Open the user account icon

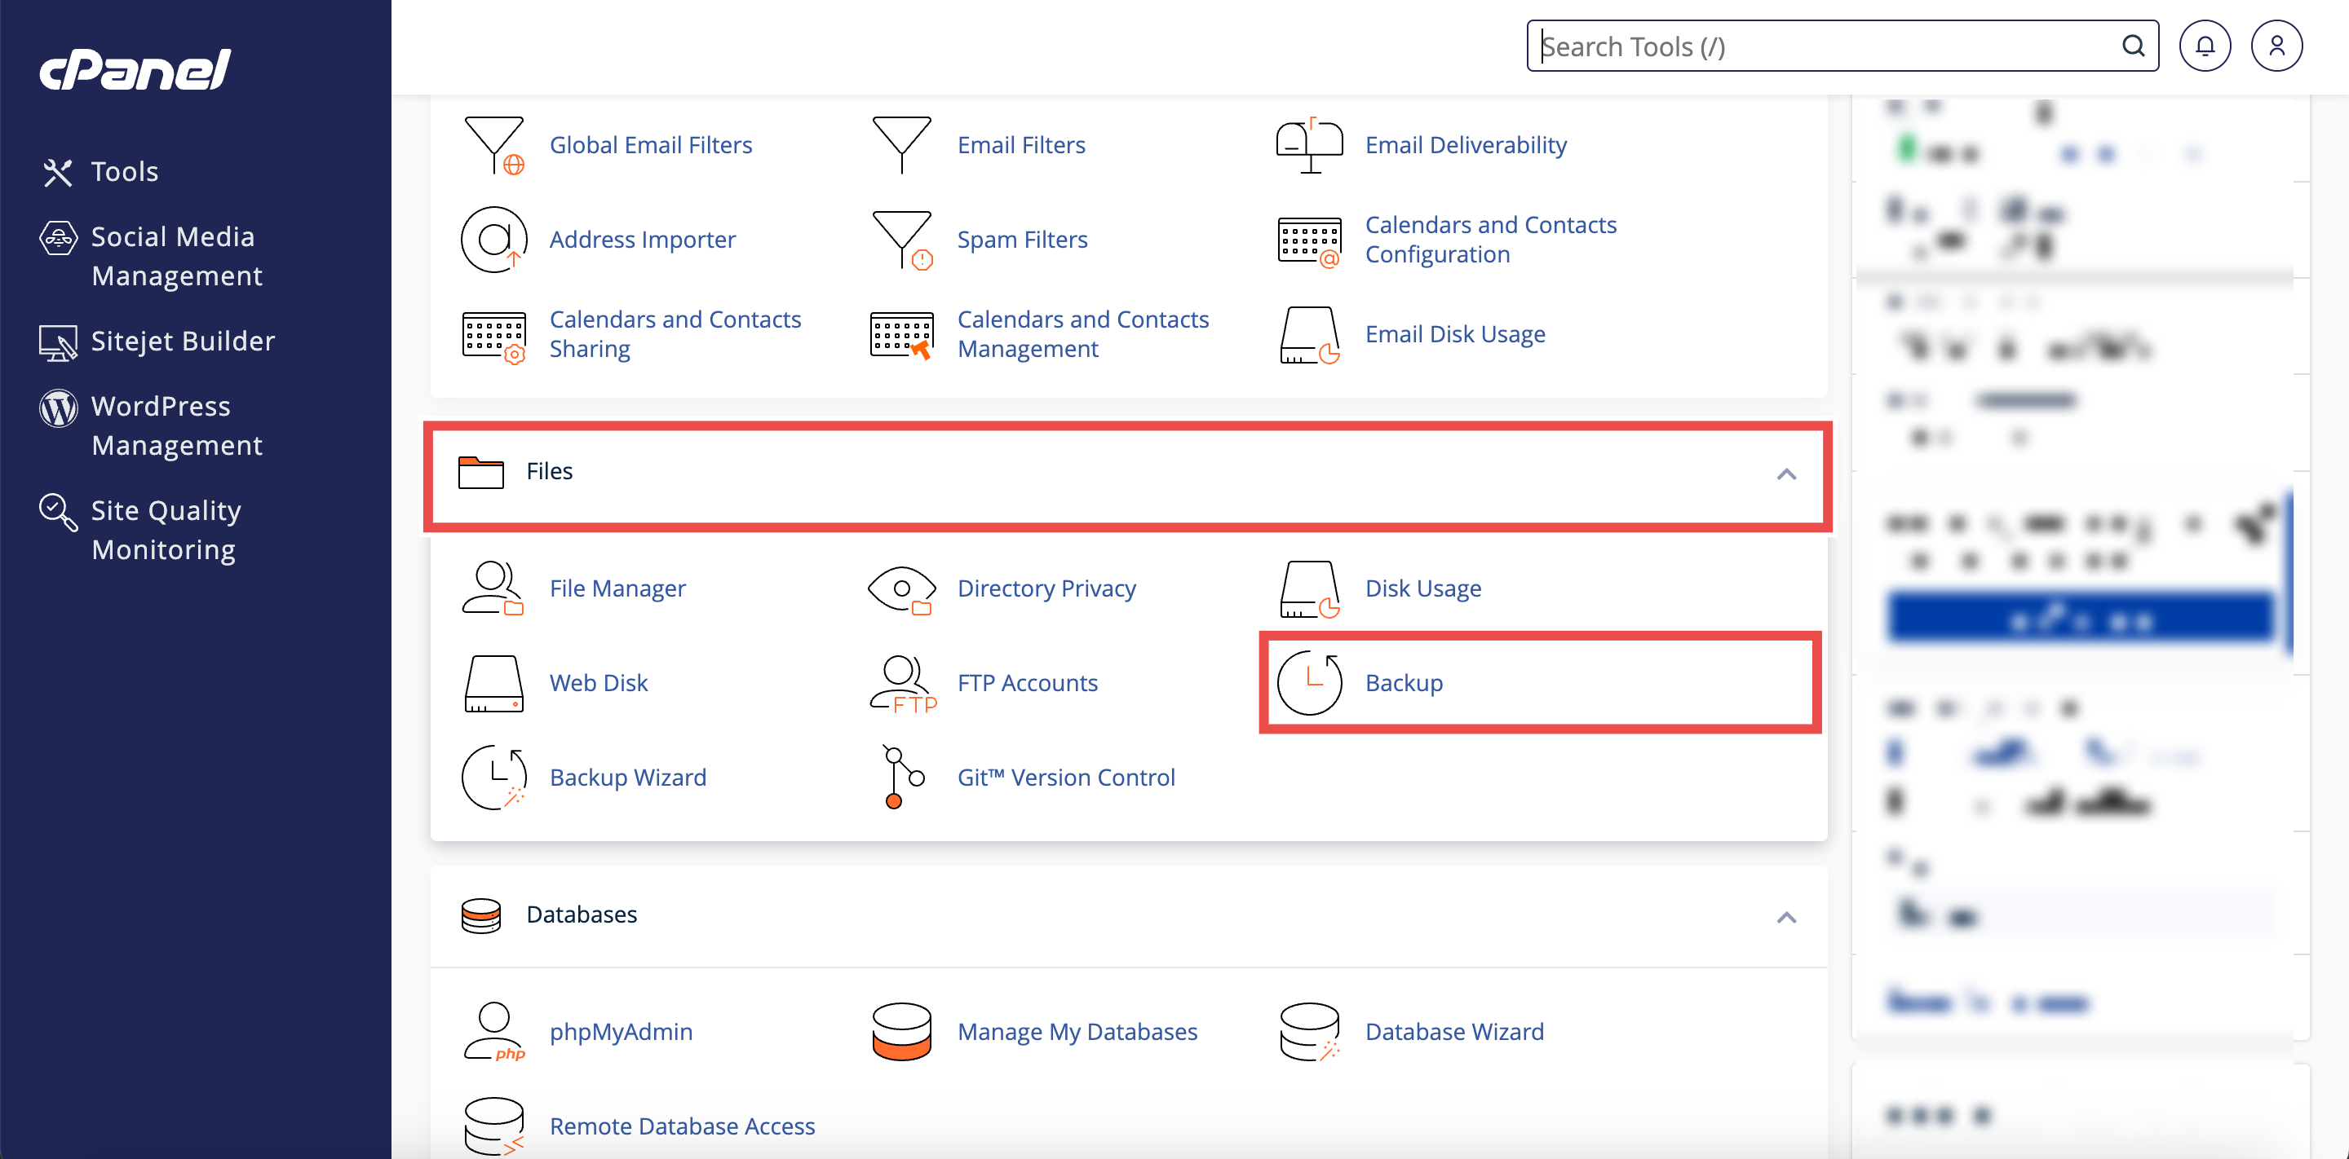[2276, 46]
